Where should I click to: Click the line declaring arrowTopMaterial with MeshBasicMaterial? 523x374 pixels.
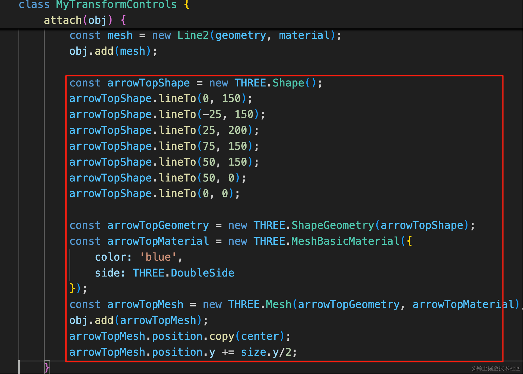point(241,241)
